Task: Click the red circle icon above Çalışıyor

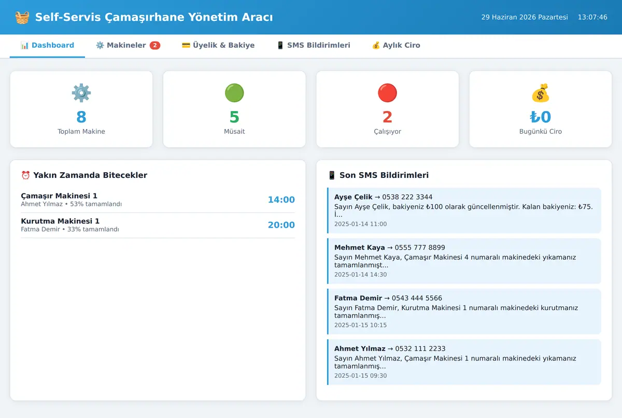Action: (387, 93)
